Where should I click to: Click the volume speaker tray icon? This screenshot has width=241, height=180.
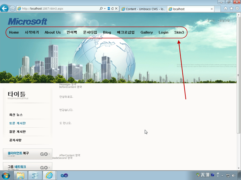pos(234,175)
